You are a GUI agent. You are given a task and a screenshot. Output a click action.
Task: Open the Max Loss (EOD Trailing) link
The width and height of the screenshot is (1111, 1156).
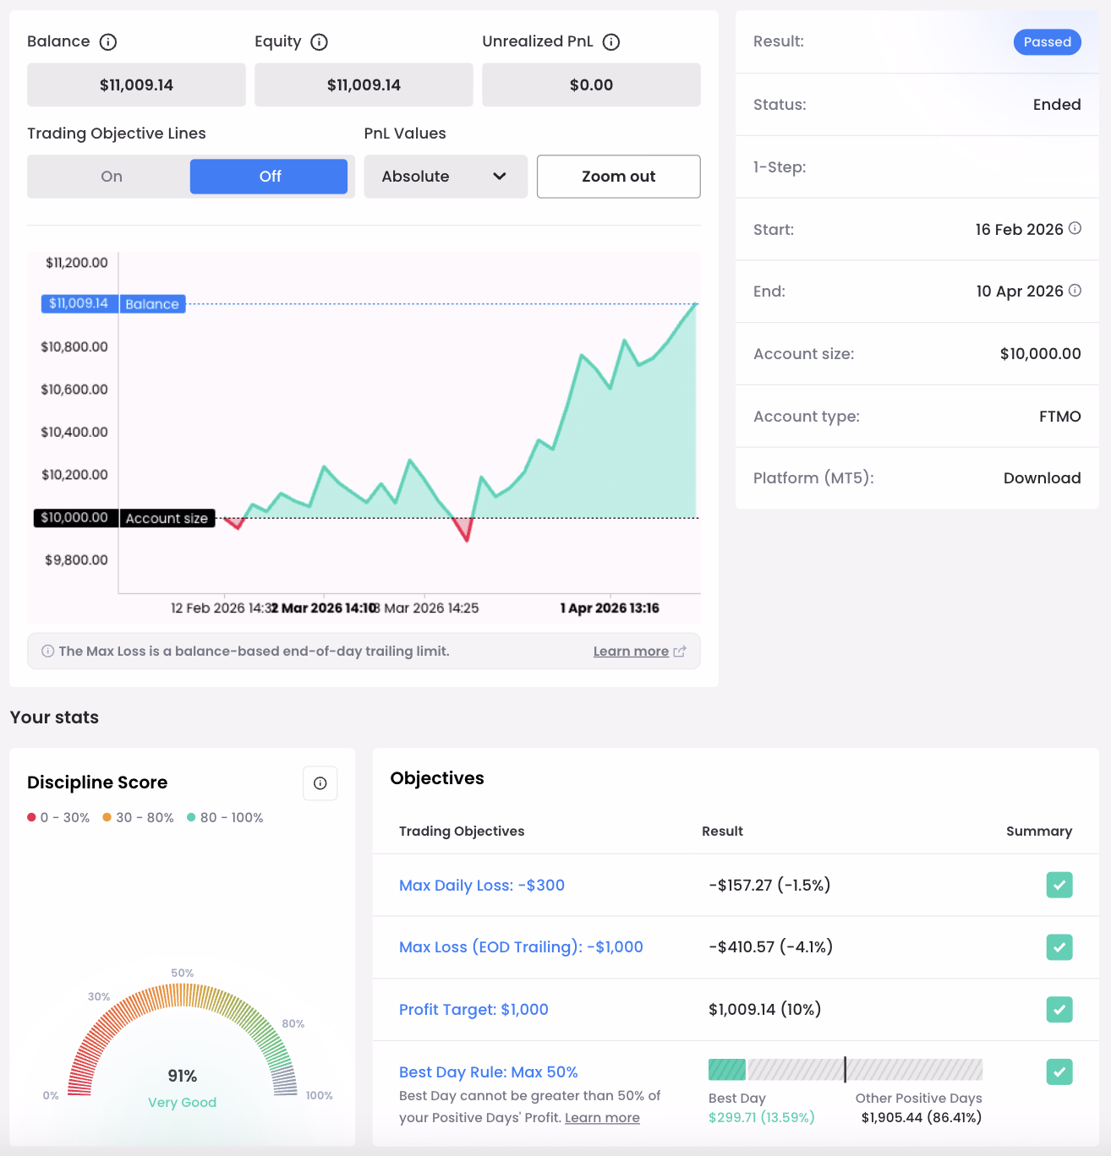point(521,947)
